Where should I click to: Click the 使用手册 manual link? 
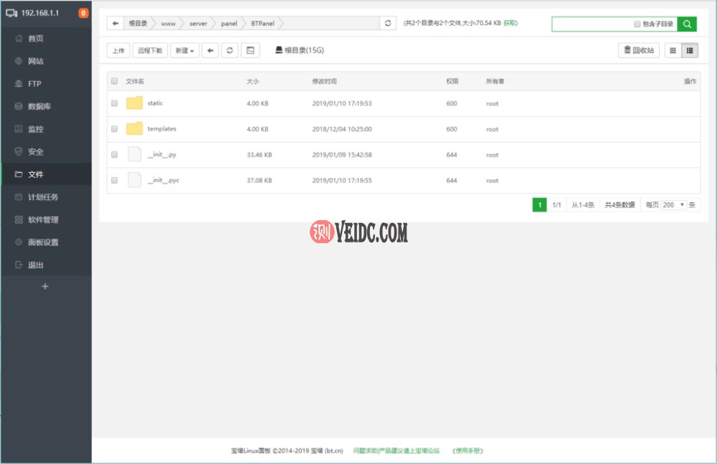pyautogui.click(x=467, y=450)
